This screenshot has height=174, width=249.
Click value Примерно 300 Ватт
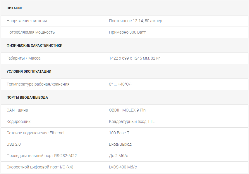click(x=127, y=32)
